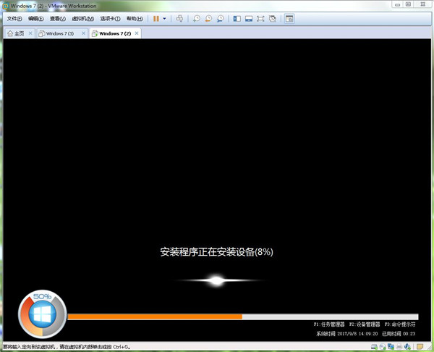Expand the power options dropdown arrow

coord(164,19)
